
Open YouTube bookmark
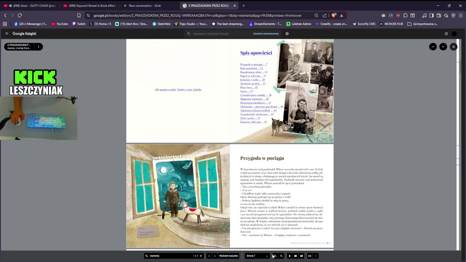tap(60, 24)
